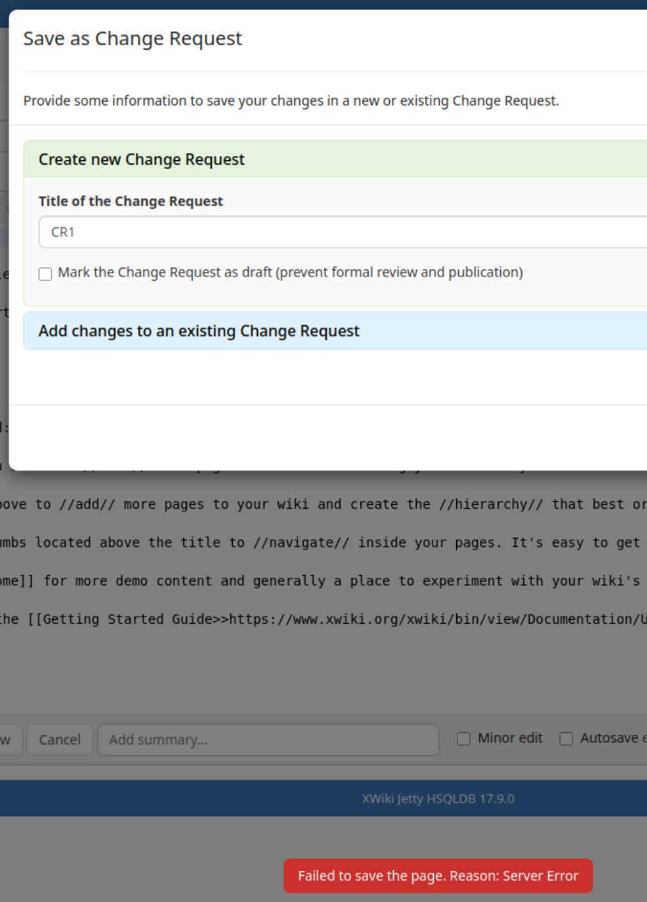Click the editor line mentioning //navigate//

(x=319, y=543)
